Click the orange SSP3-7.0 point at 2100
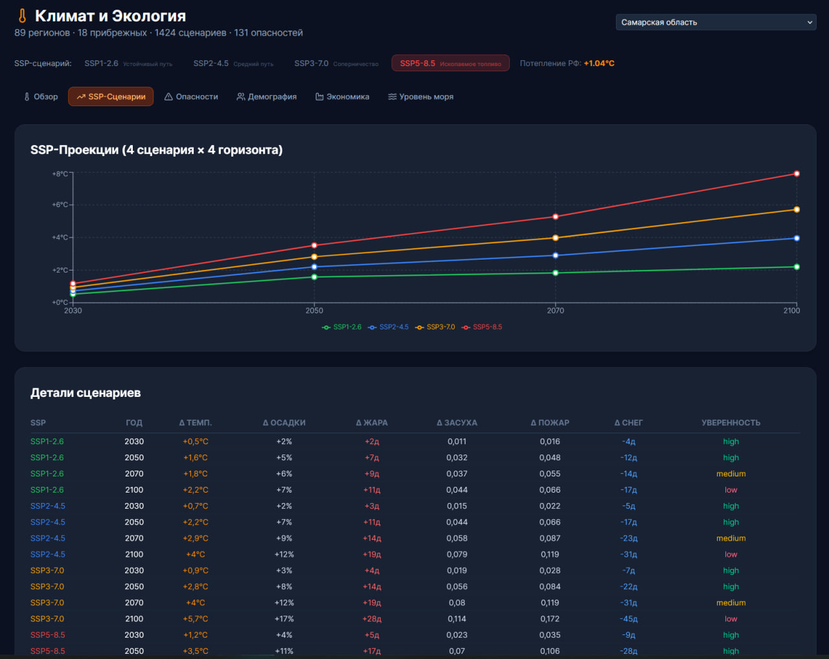829x659 pixels. pos(797,210)
